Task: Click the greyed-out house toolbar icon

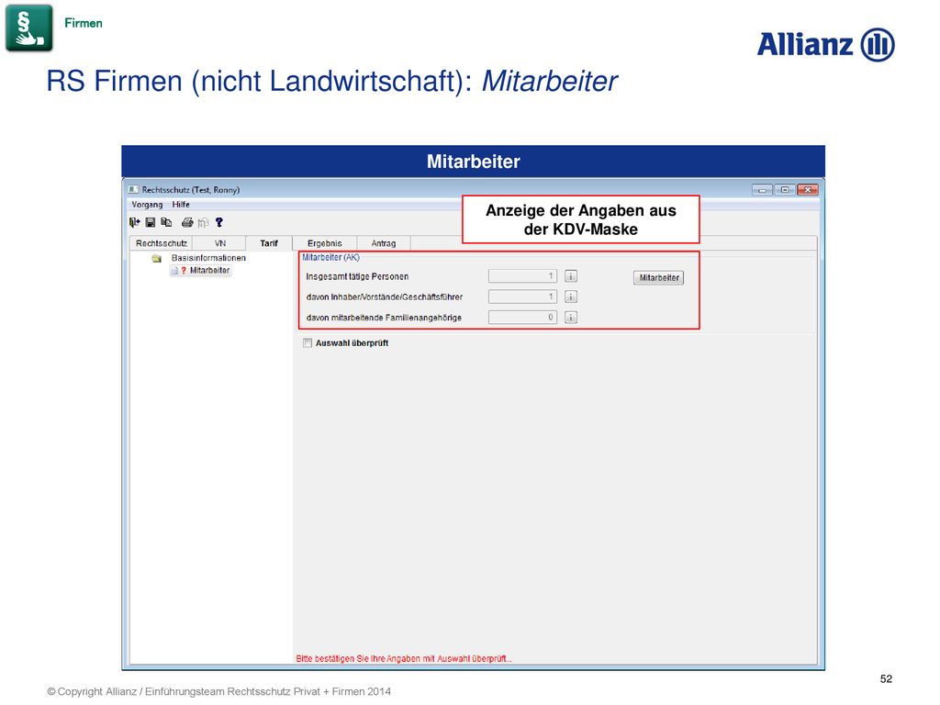Action: click(x=203, y=222)
